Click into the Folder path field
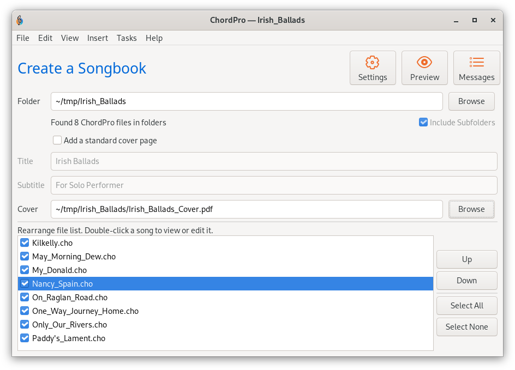 tap(247, 101)
